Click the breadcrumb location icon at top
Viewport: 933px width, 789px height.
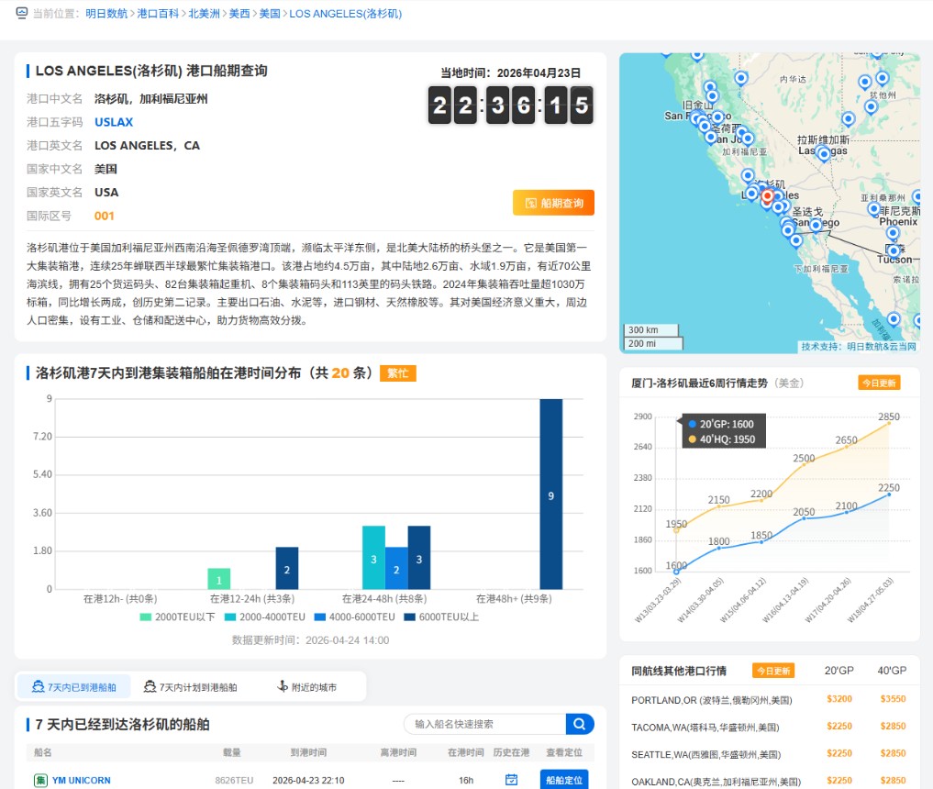22,14
